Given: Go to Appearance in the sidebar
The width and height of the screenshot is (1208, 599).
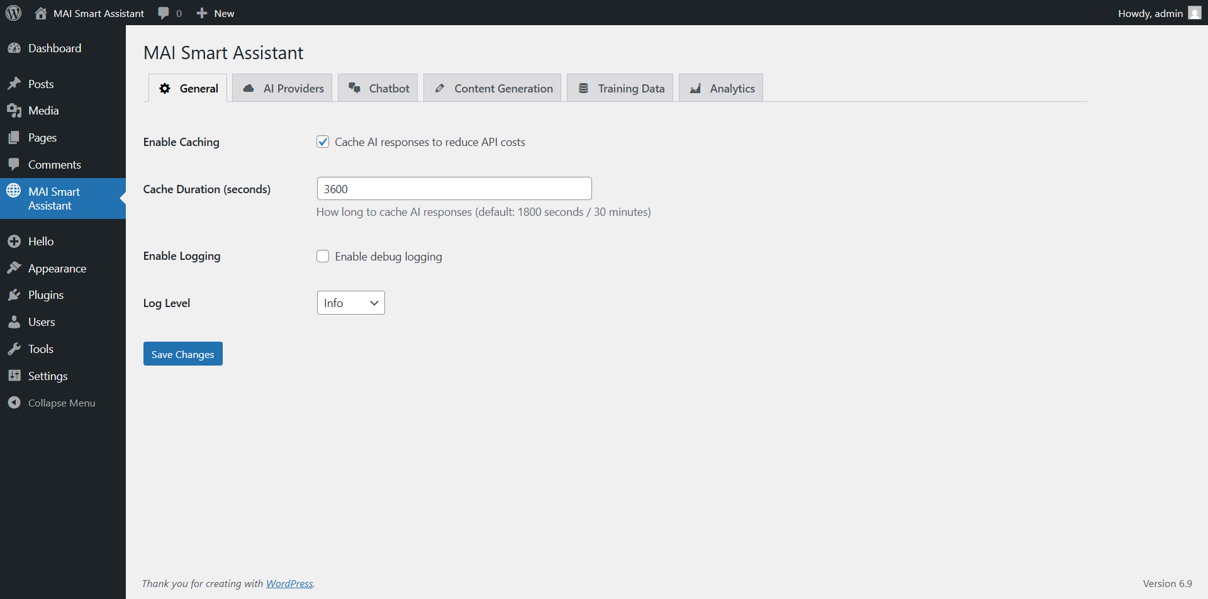Looking at the screenshot, I should point(63,269).
